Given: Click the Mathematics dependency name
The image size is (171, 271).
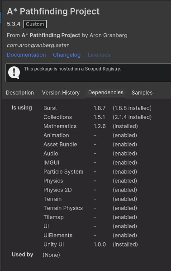Looking at the screenshot, I should click(60, 126).
